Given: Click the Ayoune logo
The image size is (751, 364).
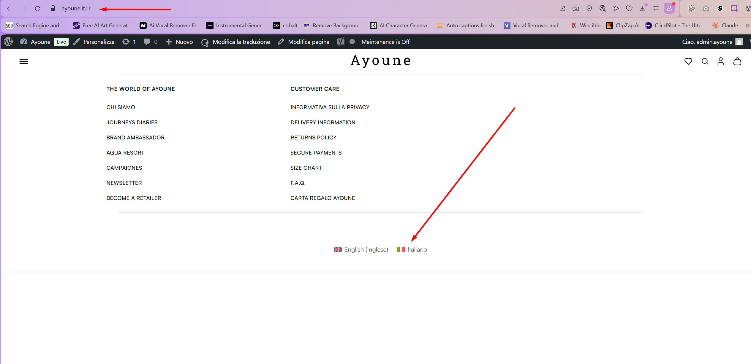Looking at the screenshot, I should tap(381, 61).
